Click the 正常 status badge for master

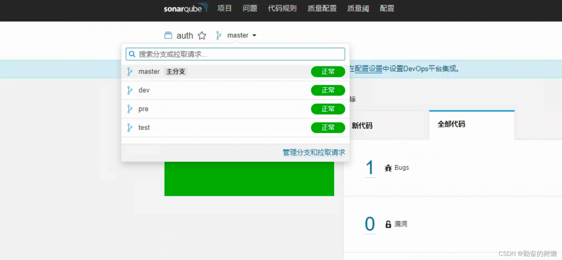pyautogui.click(x=328, y=72)
